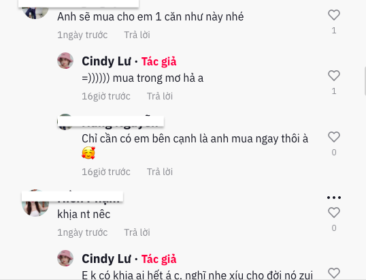366x280 pixels.
Task: Open Cindy Lư avatar beside 'mua trong mơ' reply
Action: tap(65, 61)
